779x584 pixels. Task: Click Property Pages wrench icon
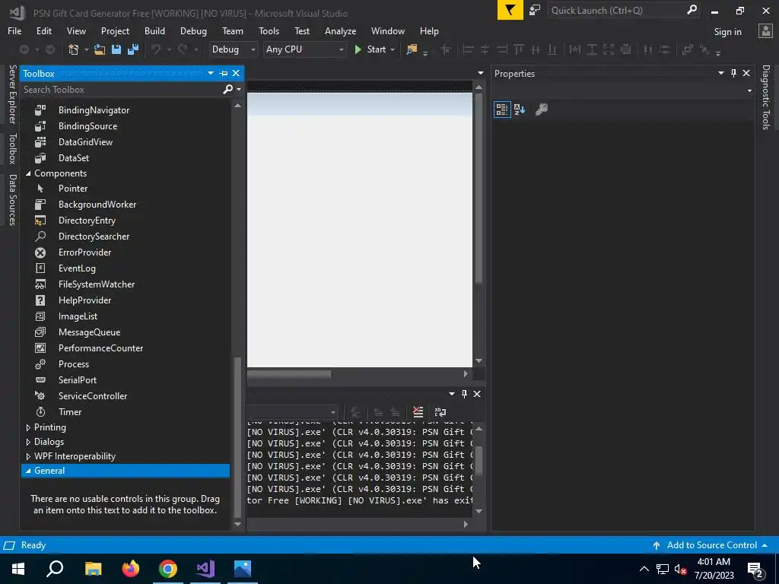pos(542,109)
